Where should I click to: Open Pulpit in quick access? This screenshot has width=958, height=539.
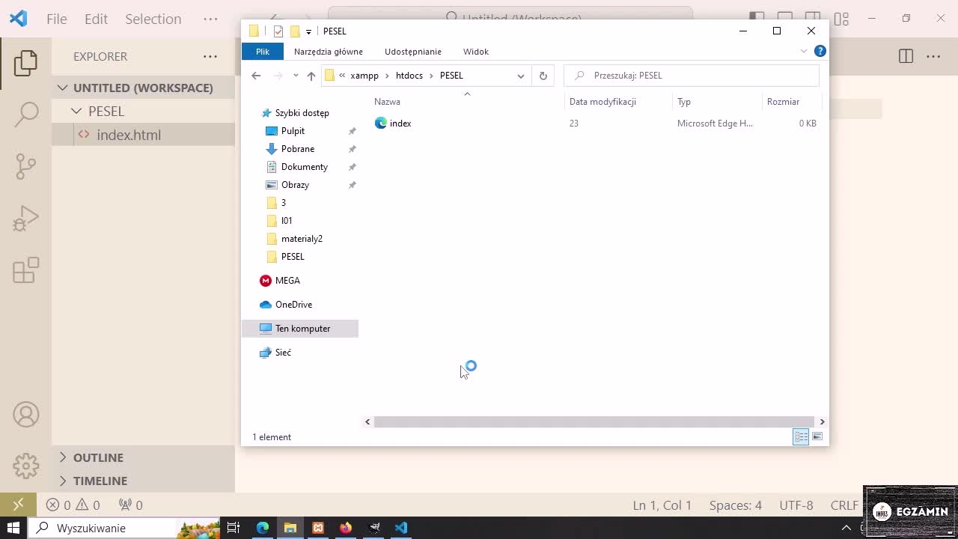click(x=293, y=130)
